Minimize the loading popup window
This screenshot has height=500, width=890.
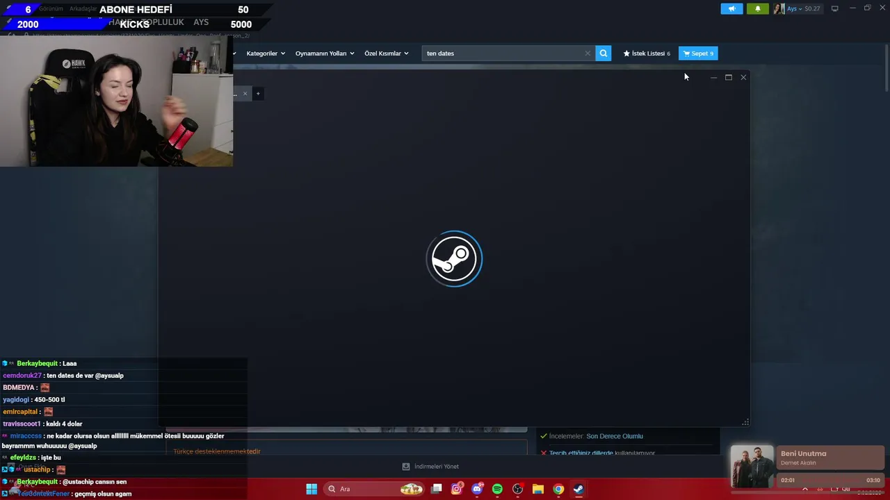[713, 77]
